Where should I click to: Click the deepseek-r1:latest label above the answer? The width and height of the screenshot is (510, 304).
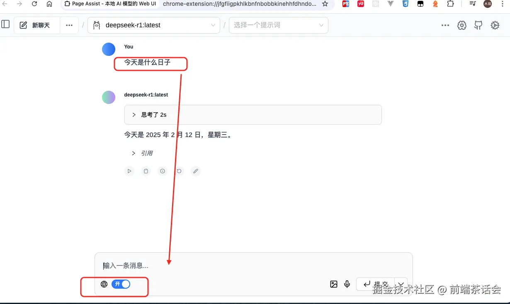pos(146,95)
